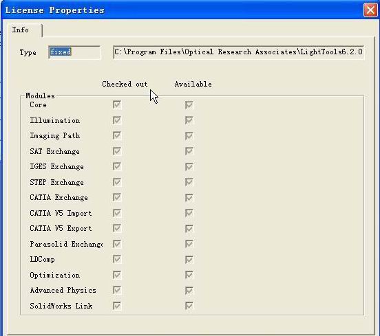380x336 pixels.
Task: Toggle CATIA V5 Import checked out checkbox
Action: [117, 213]
